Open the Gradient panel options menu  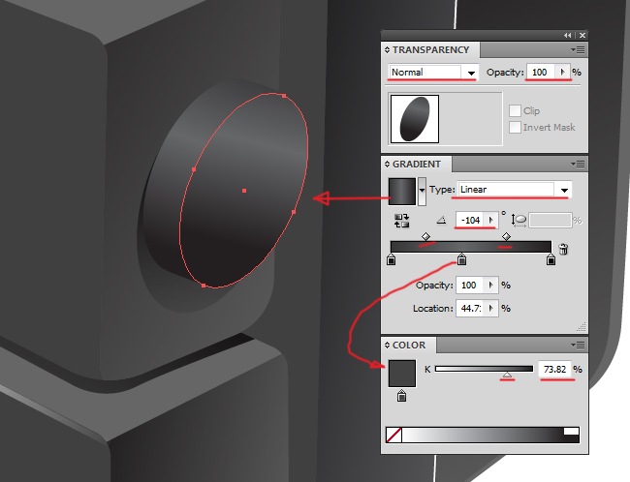(x=578, y=165)
